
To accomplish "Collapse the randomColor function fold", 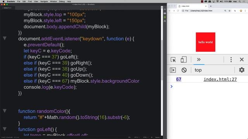I will 5,111.
